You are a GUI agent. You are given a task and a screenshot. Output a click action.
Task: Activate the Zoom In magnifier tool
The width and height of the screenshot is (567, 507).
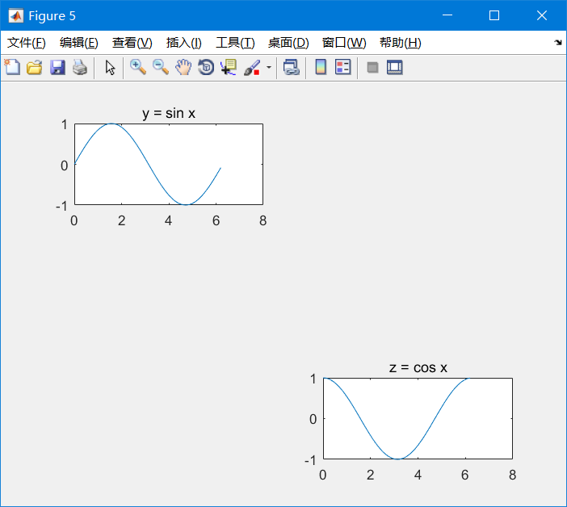[x=138, y=67]
